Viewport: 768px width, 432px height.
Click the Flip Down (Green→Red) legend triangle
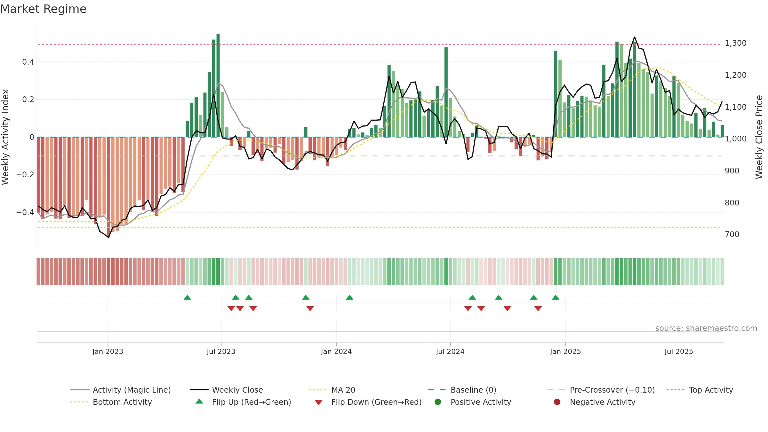click(x=318, y=403)
